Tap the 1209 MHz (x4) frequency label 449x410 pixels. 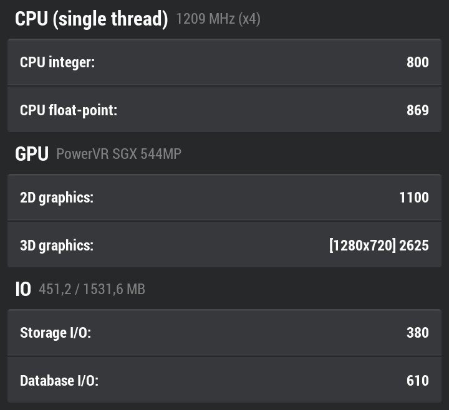tap(218, 19)
